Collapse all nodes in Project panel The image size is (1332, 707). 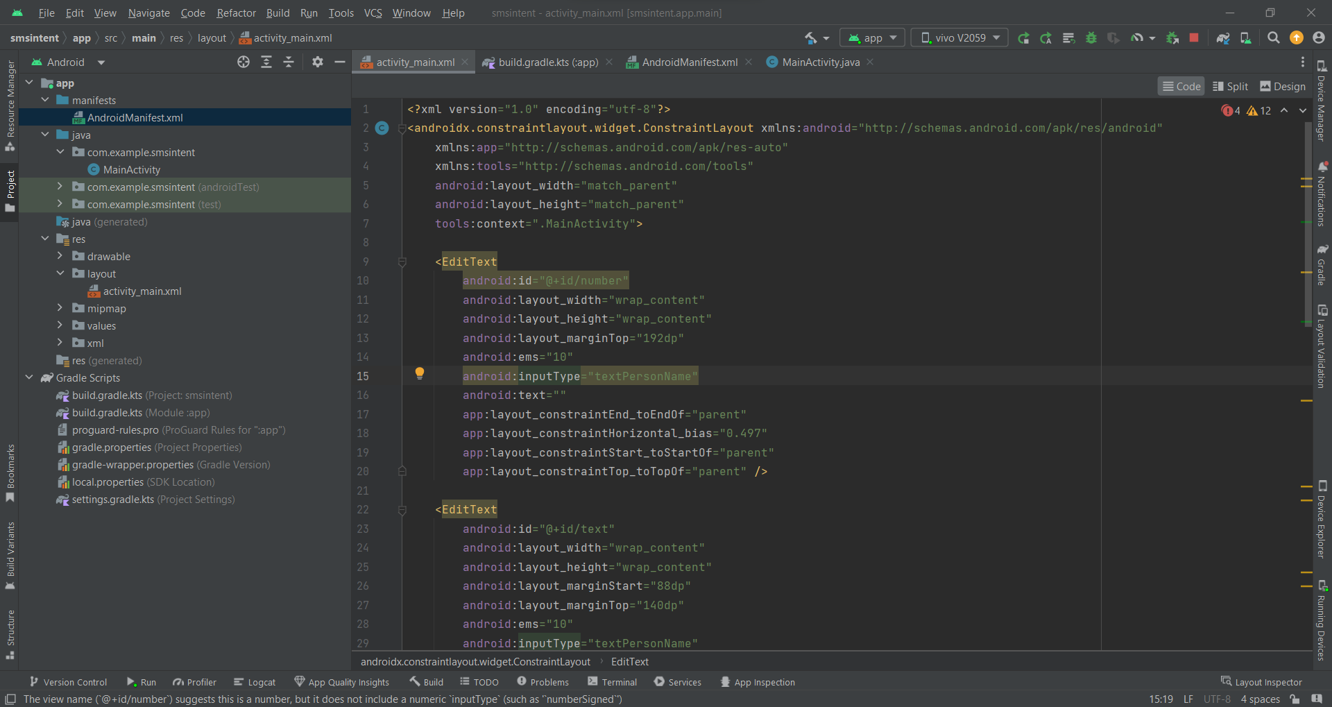pos(289,62)
